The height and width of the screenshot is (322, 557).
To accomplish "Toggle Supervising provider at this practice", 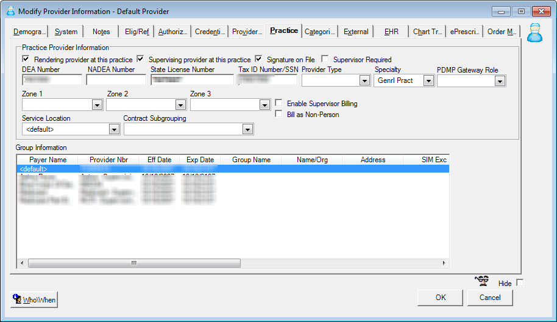I will [140, 59].
